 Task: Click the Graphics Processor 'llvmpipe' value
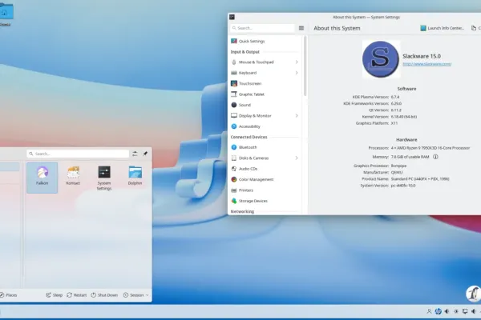[x=398, y=166]
